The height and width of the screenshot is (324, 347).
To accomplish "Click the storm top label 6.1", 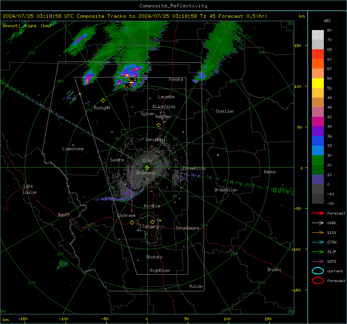I will [x=132, y=79].
